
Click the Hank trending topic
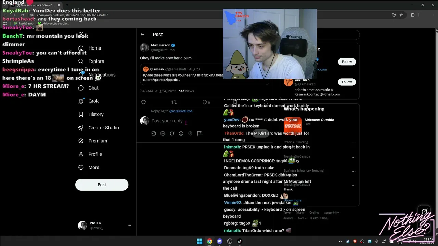point(288,189)
